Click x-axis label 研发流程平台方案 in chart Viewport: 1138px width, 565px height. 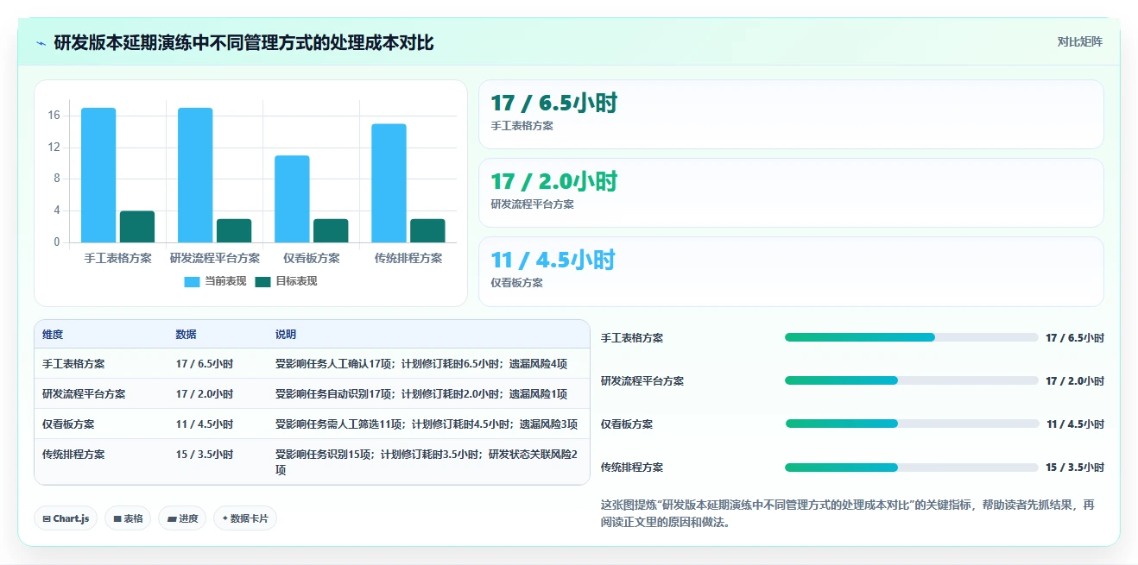tap(215, 258)
